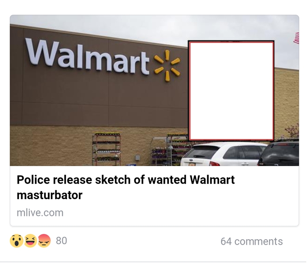Click the flag at photo's right edge
The width and height of the screenshot is (308, 265).
coord(296,38)
